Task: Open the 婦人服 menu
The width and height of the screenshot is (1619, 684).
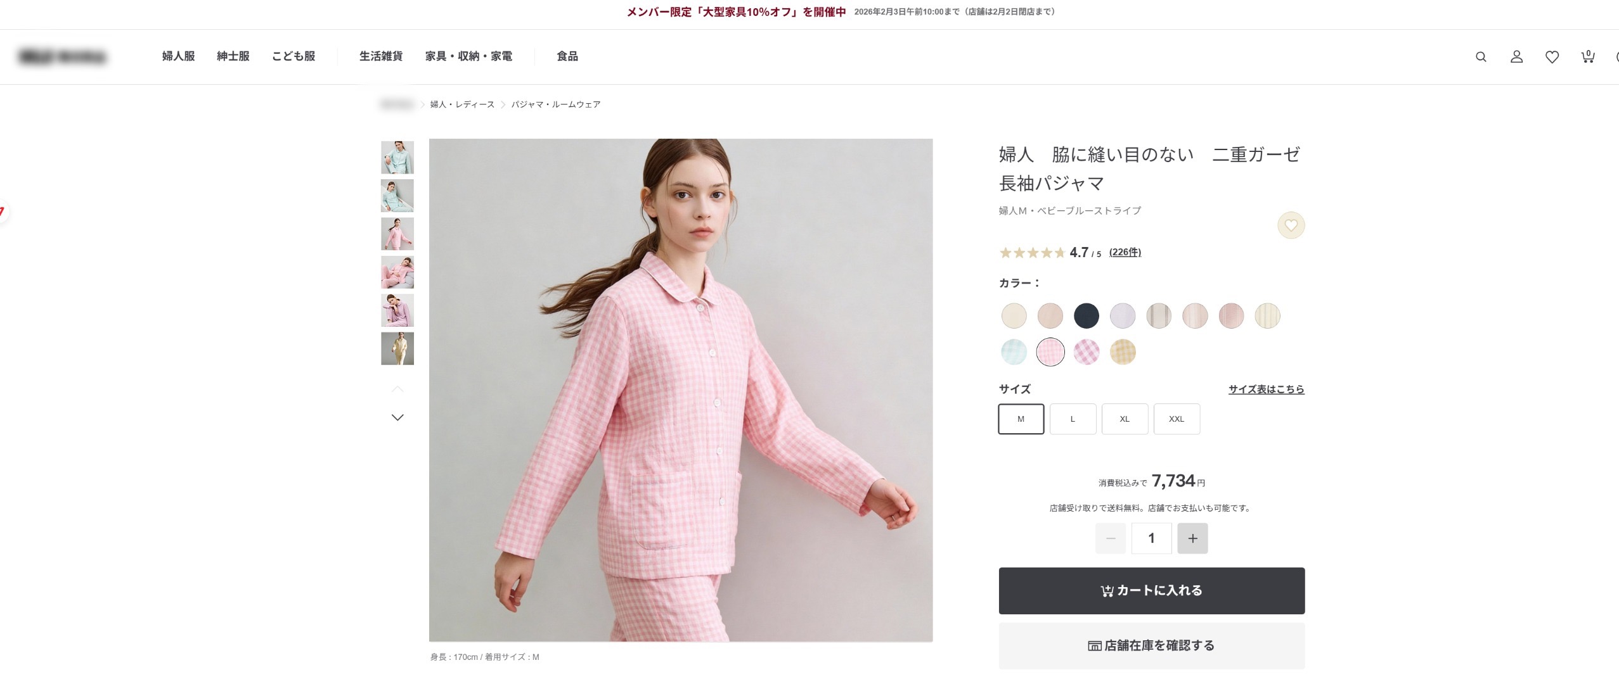Action: (178, 56)
